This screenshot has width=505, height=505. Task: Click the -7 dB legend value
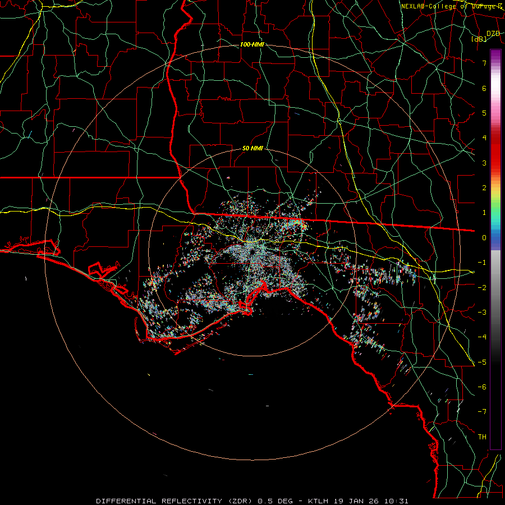click(482, 412)
